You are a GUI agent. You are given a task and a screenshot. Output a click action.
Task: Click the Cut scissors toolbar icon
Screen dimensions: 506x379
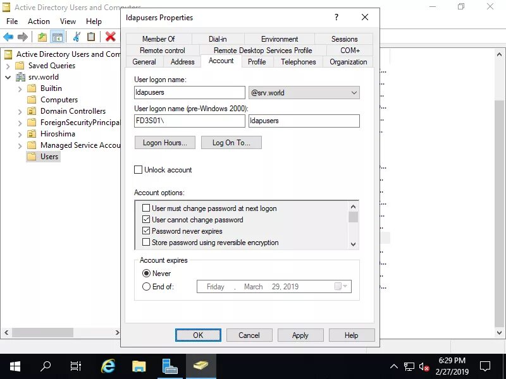click(77, 37)
